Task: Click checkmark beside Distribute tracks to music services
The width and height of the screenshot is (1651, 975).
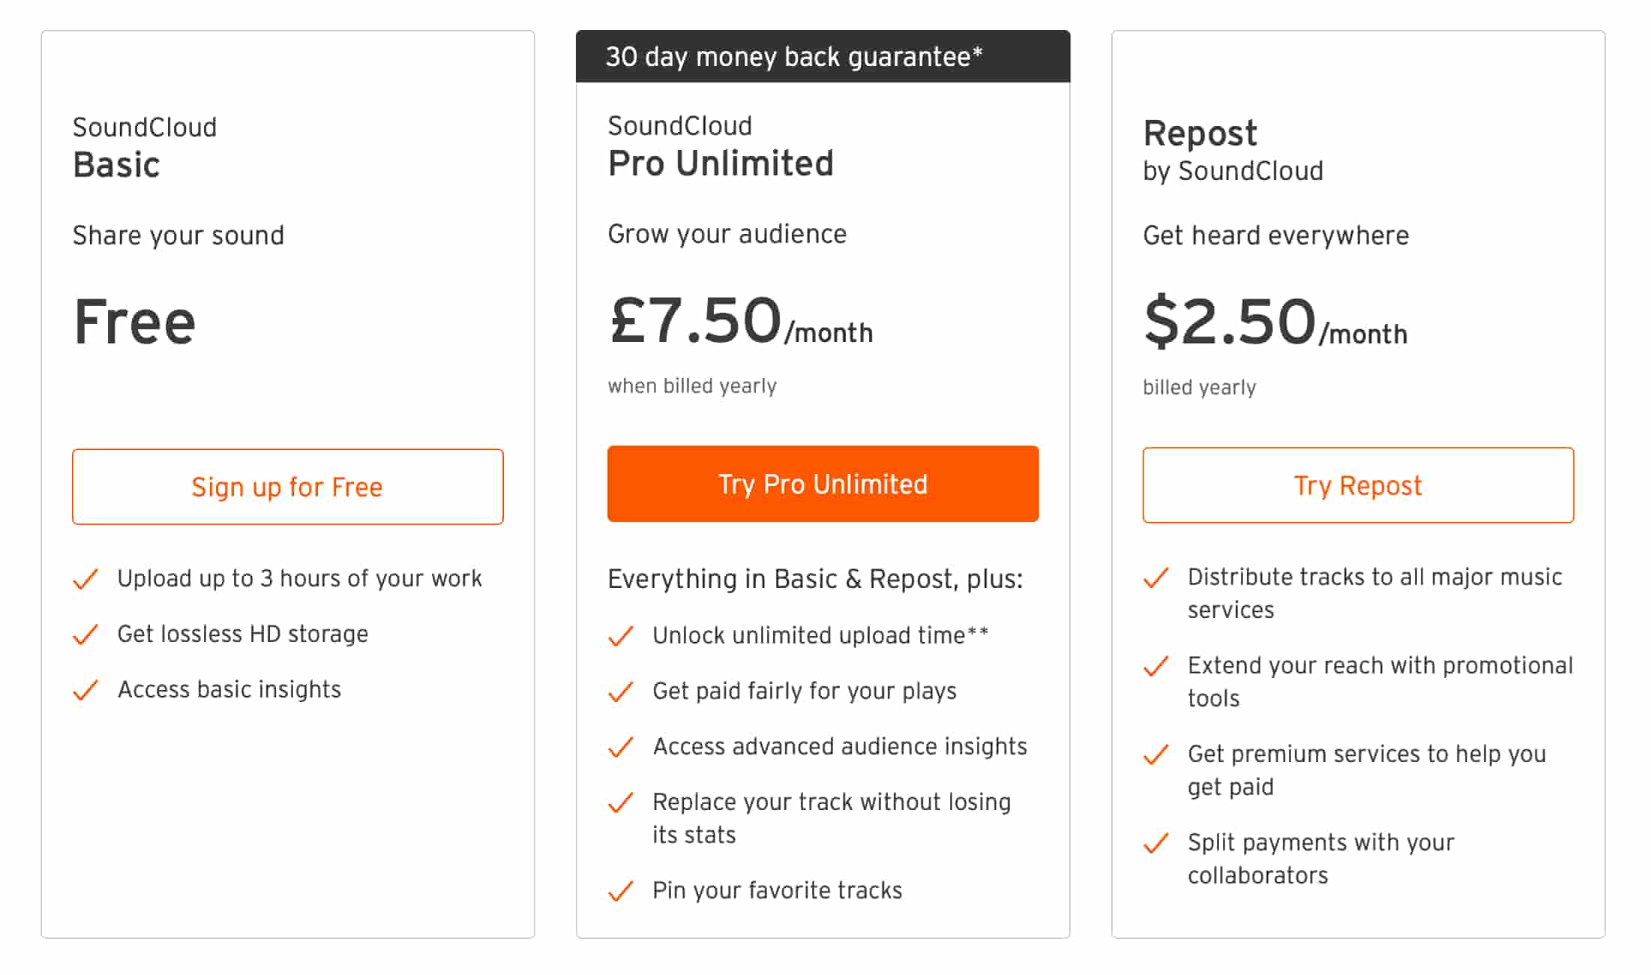Action: 1156,577
